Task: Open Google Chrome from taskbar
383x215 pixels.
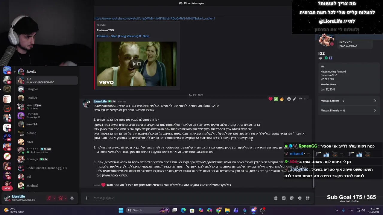Action: click(x=218, y=210)
